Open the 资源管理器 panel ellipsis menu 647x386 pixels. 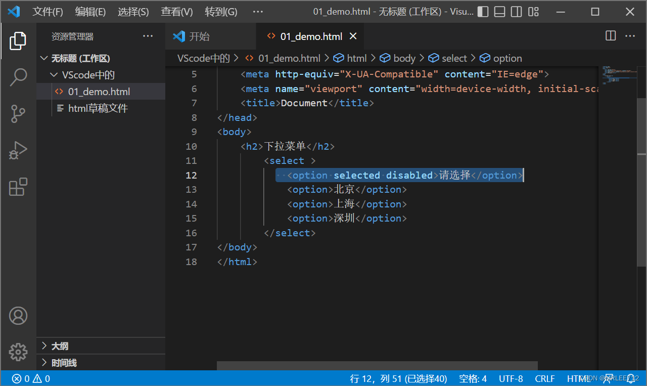(x=148, y=36)
